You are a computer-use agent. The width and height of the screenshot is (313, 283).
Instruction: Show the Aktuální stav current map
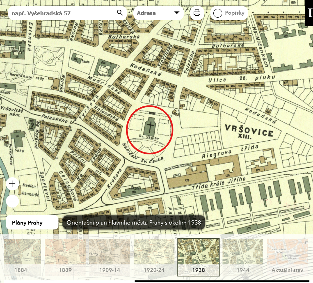[287, 256]
